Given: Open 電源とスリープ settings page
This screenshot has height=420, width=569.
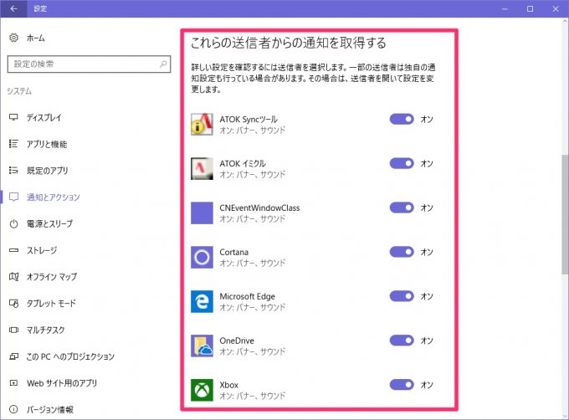Looking at the screenshot, I should click(x=49, y=223).
